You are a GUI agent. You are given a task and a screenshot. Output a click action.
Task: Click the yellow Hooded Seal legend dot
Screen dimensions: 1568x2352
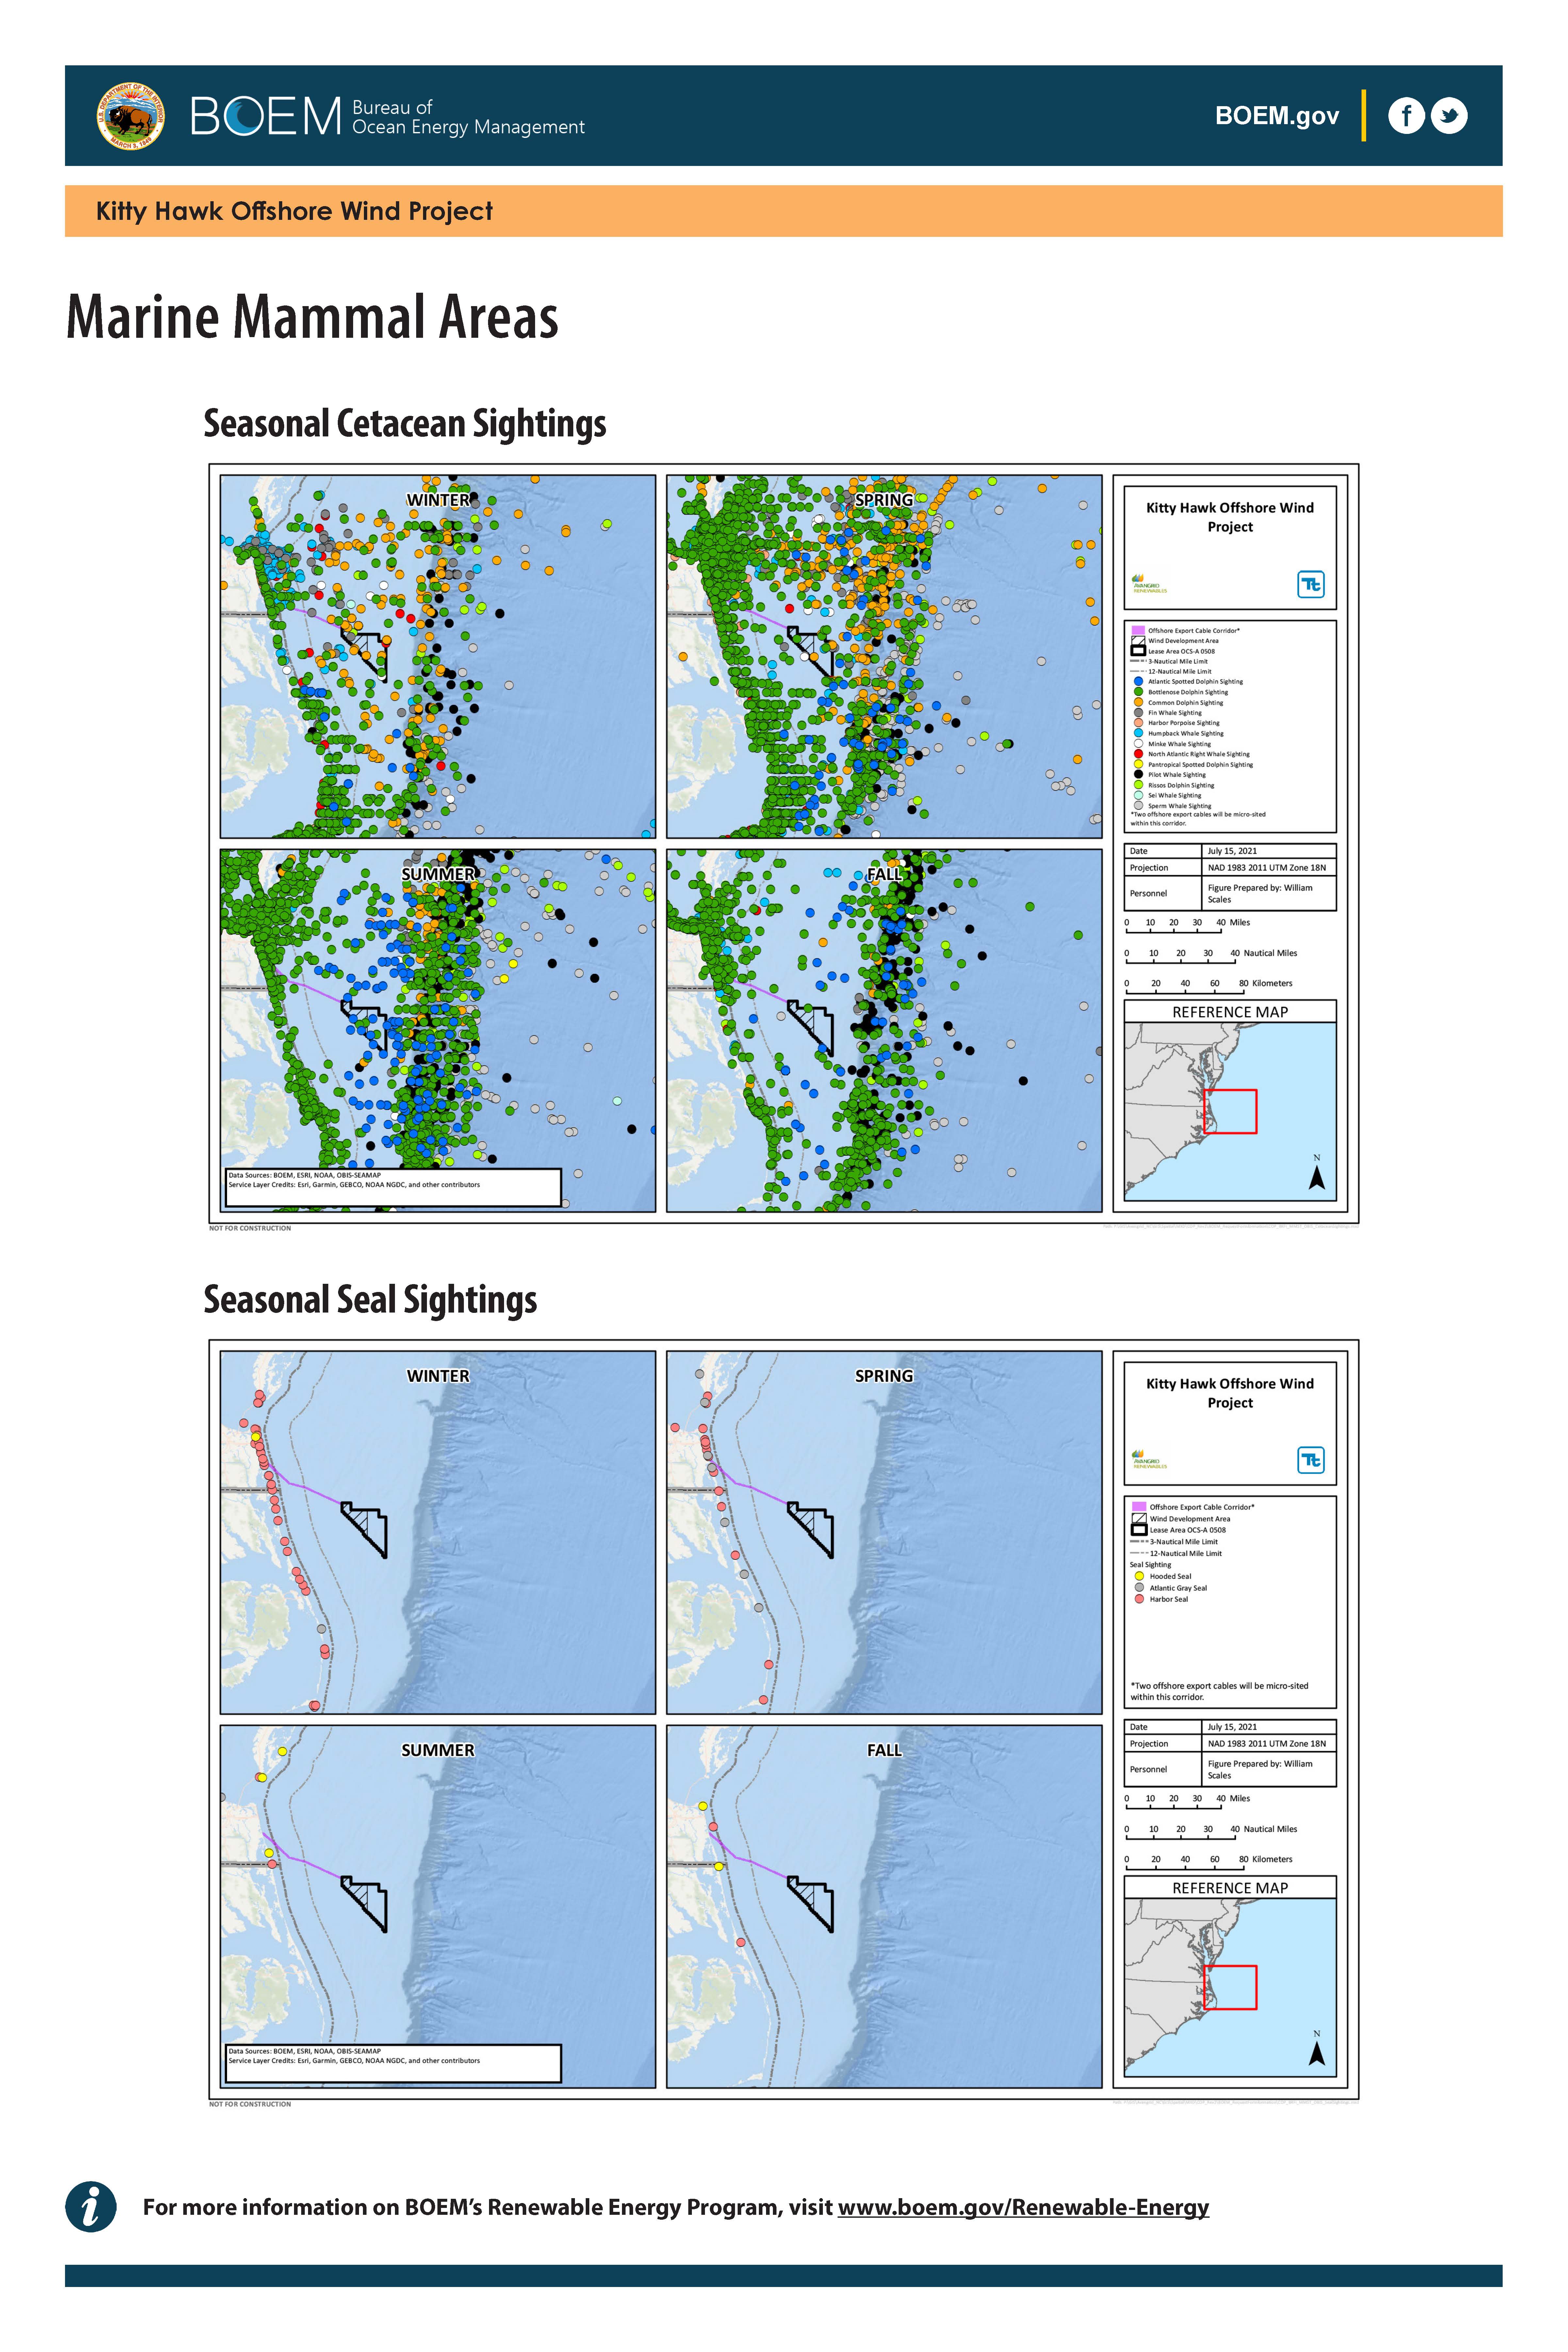tap(1139, 1576)
